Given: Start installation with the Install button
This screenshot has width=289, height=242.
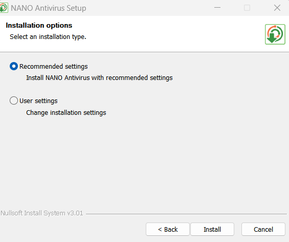Looking at the screenshot, I should pos(212,229).
